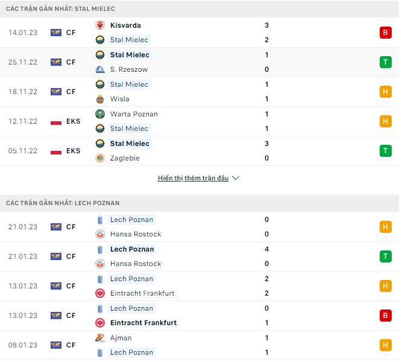Click the CF label on 14.01.23 row
The width and height of the screenshot is (405, 362).
point(71,33)
